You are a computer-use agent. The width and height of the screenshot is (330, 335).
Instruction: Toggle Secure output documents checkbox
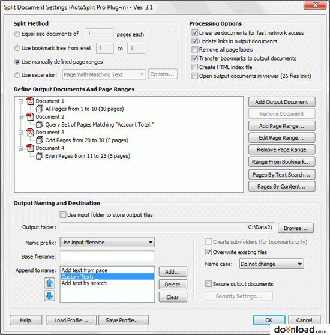[208, 284]
